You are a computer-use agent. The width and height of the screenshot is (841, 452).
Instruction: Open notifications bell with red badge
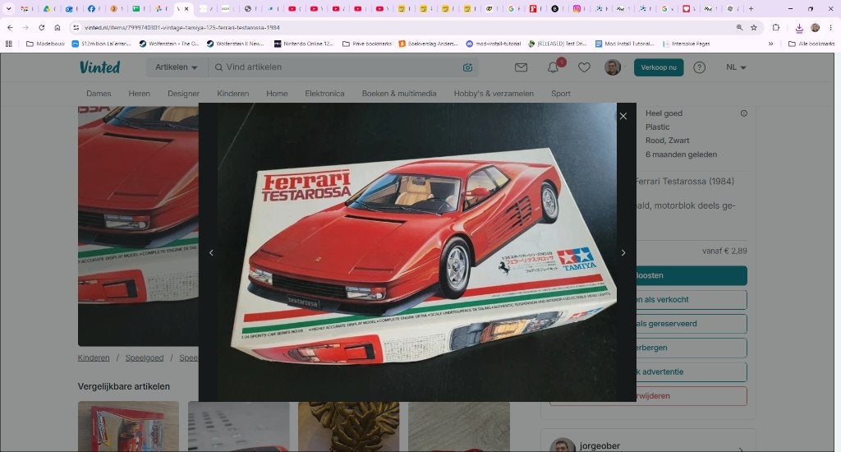553,67
